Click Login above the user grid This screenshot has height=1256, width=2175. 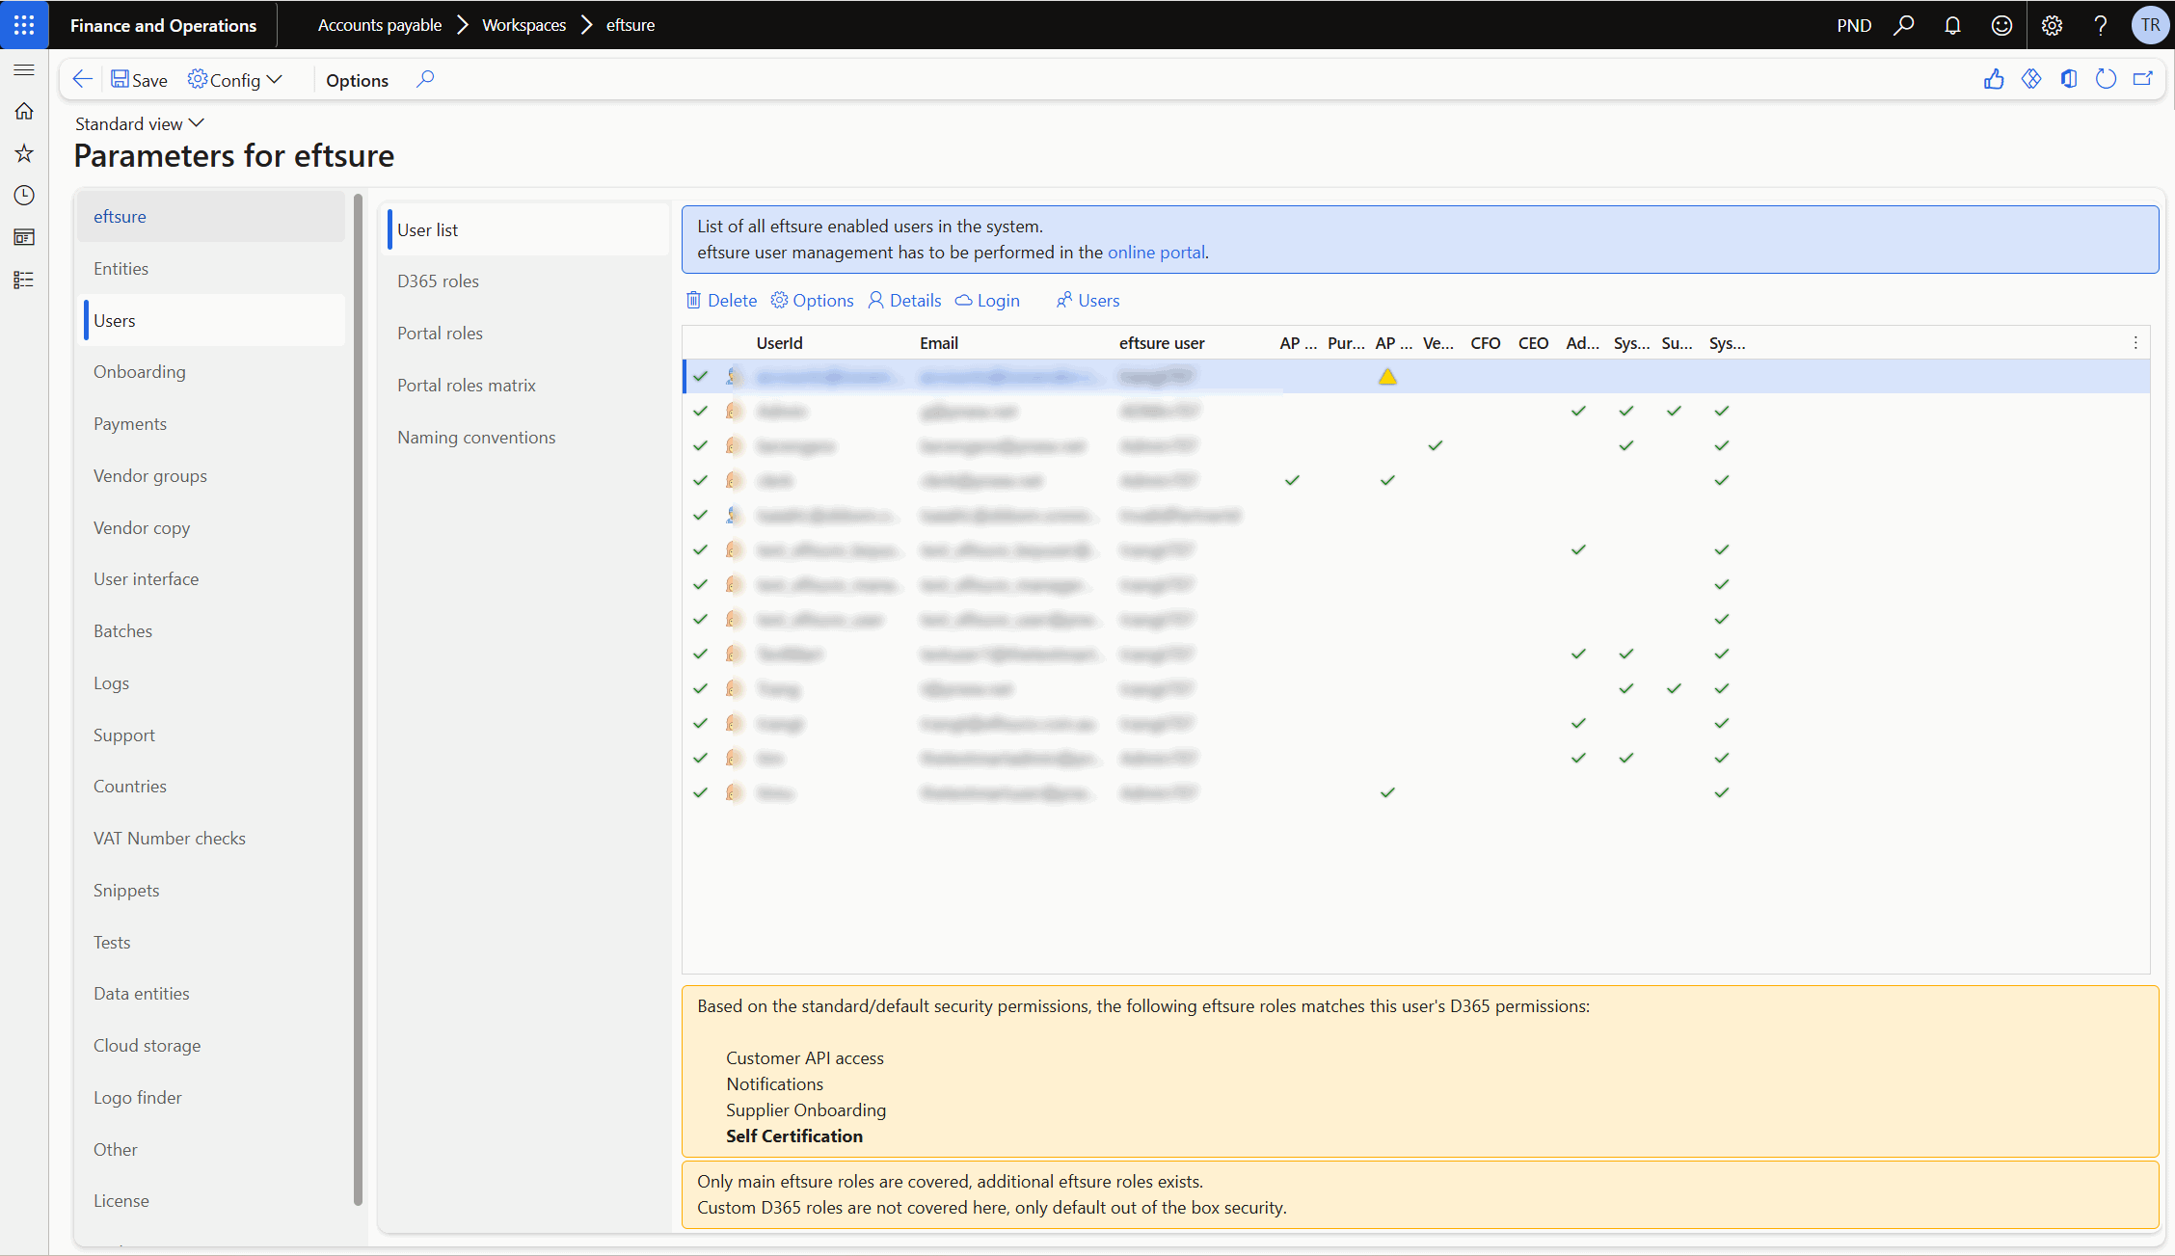pos(987,301)
